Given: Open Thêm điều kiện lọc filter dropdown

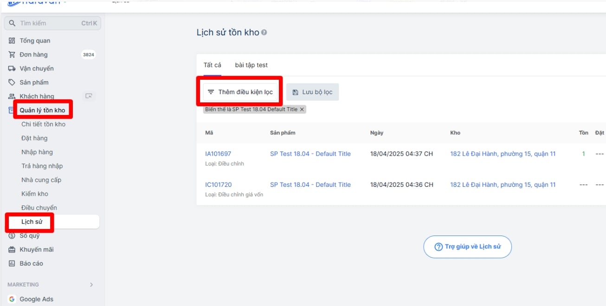Looking at the screenshot, I should [240, 92].
